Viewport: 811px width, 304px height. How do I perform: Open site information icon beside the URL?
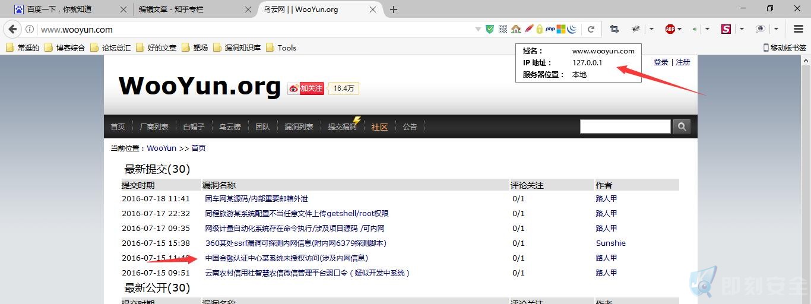click(x=30, y=29)
